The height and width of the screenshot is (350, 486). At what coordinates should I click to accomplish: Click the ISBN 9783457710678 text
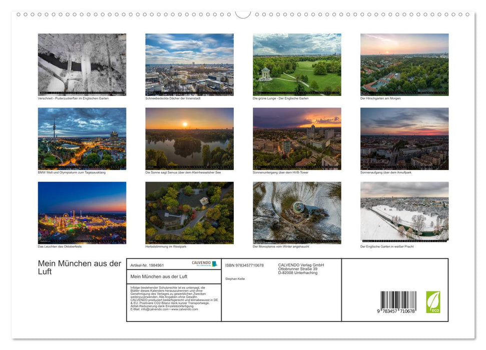tap(244, 264)
